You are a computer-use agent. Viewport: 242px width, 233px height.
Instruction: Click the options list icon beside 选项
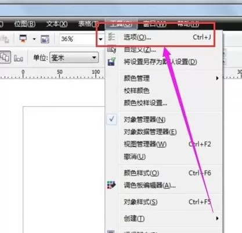coord(111,37)
